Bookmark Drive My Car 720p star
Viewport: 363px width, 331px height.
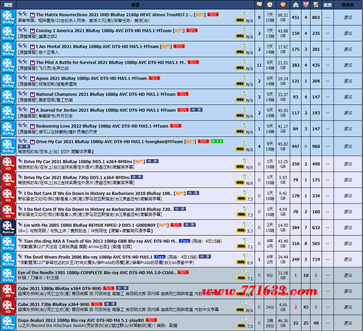(250, 177)
